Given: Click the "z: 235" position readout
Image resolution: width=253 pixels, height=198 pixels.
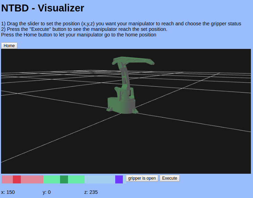Looking at the screenshot, I should [x=91, y=192].
